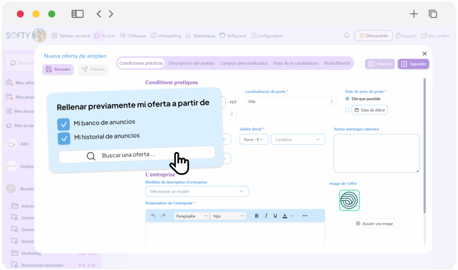This screenshot has height=270, width=458.
Task: Toggle underline formatting in the editor
Action: point(275,216)
